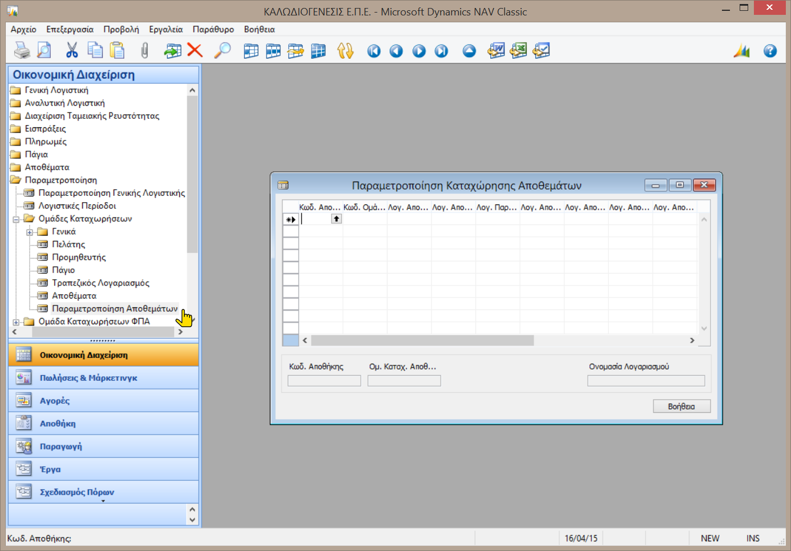Open the Παραμετροποίηση Αποθεμάτων item

click(115, 308)
